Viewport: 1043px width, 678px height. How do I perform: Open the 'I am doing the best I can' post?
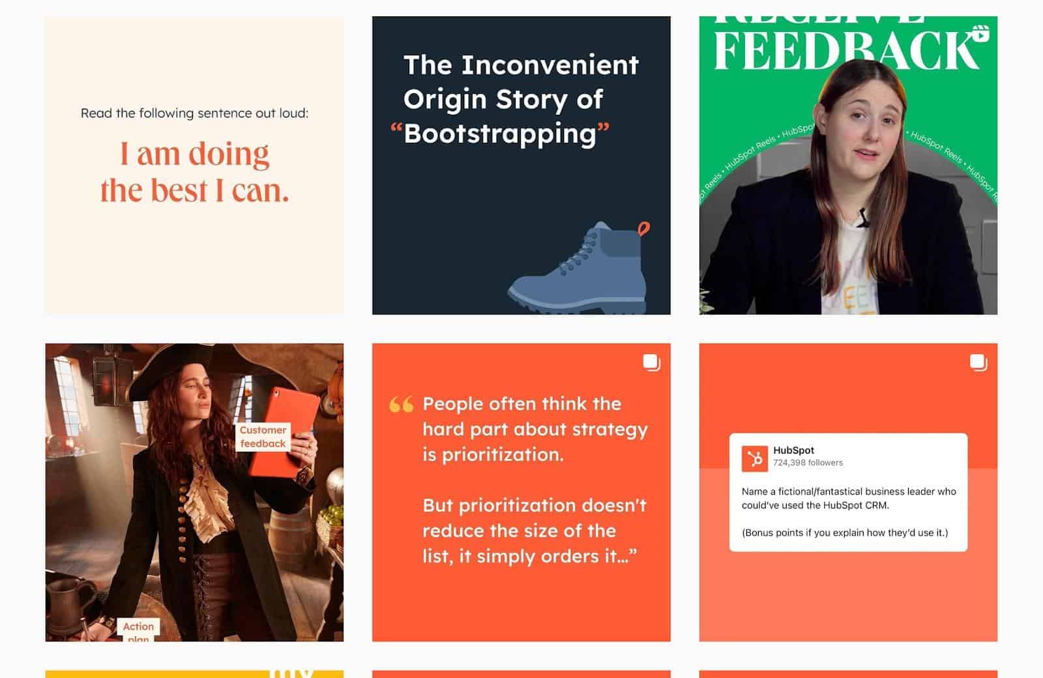coord(194,166)
